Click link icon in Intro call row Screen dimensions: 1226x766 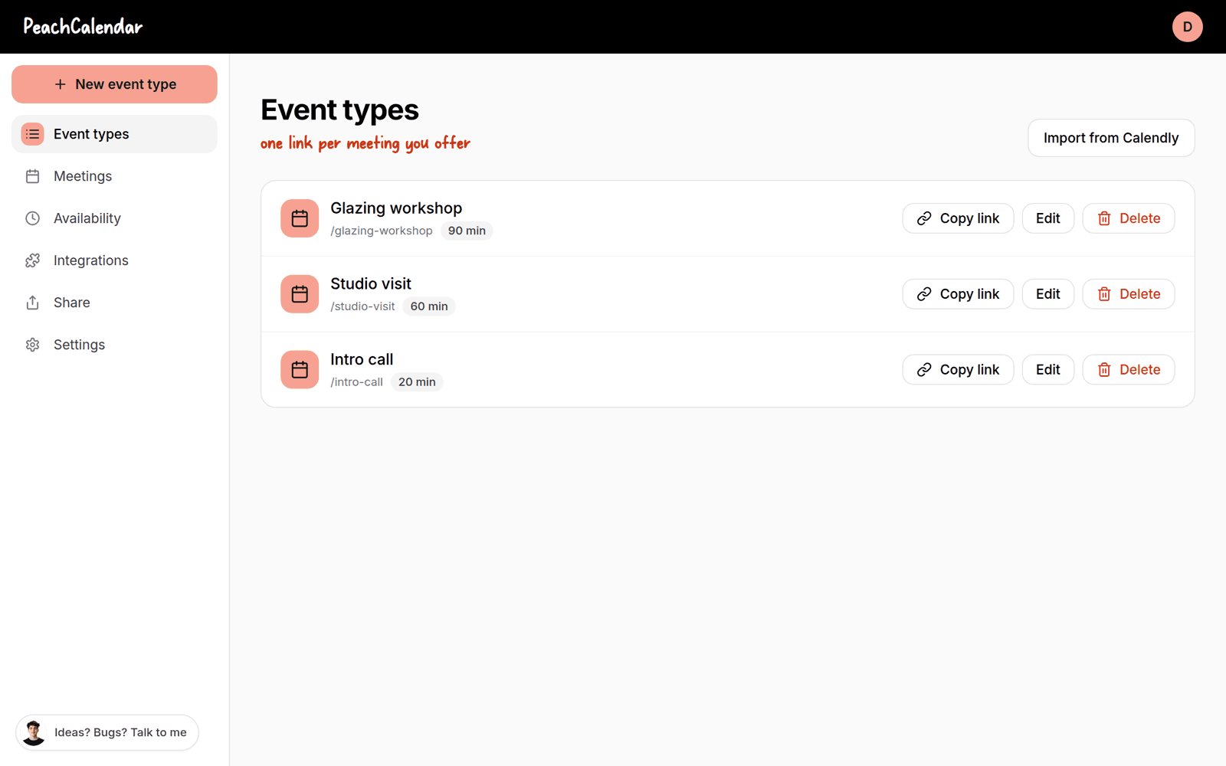tap(924, 370)
